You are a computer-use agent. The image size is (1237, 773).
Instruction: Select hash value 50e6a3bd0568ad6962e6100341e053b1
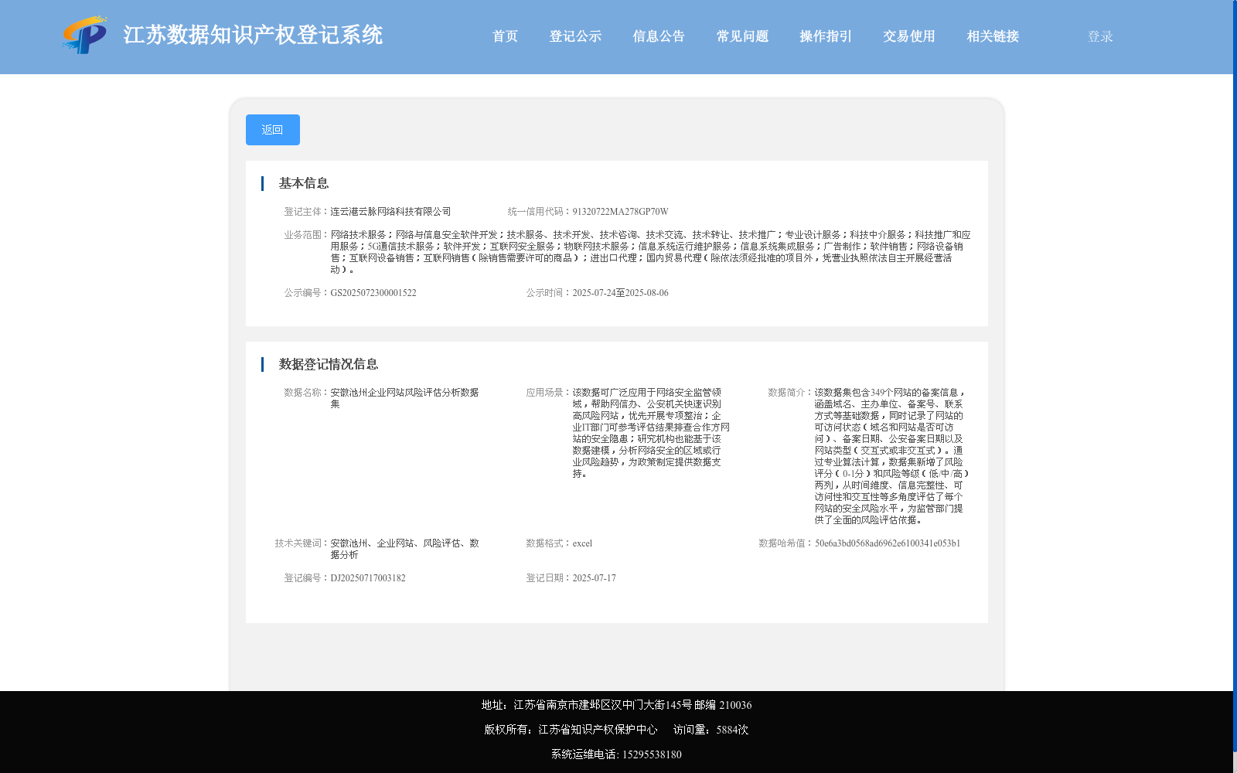coord(888,543)
